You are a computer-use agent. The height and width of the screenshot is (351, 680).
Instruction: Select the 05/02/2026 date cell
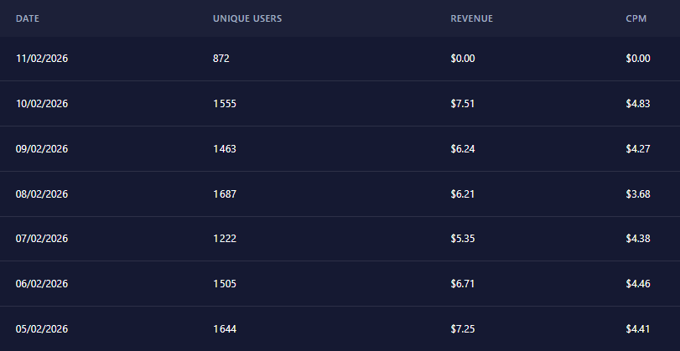[x=42, y=329]
